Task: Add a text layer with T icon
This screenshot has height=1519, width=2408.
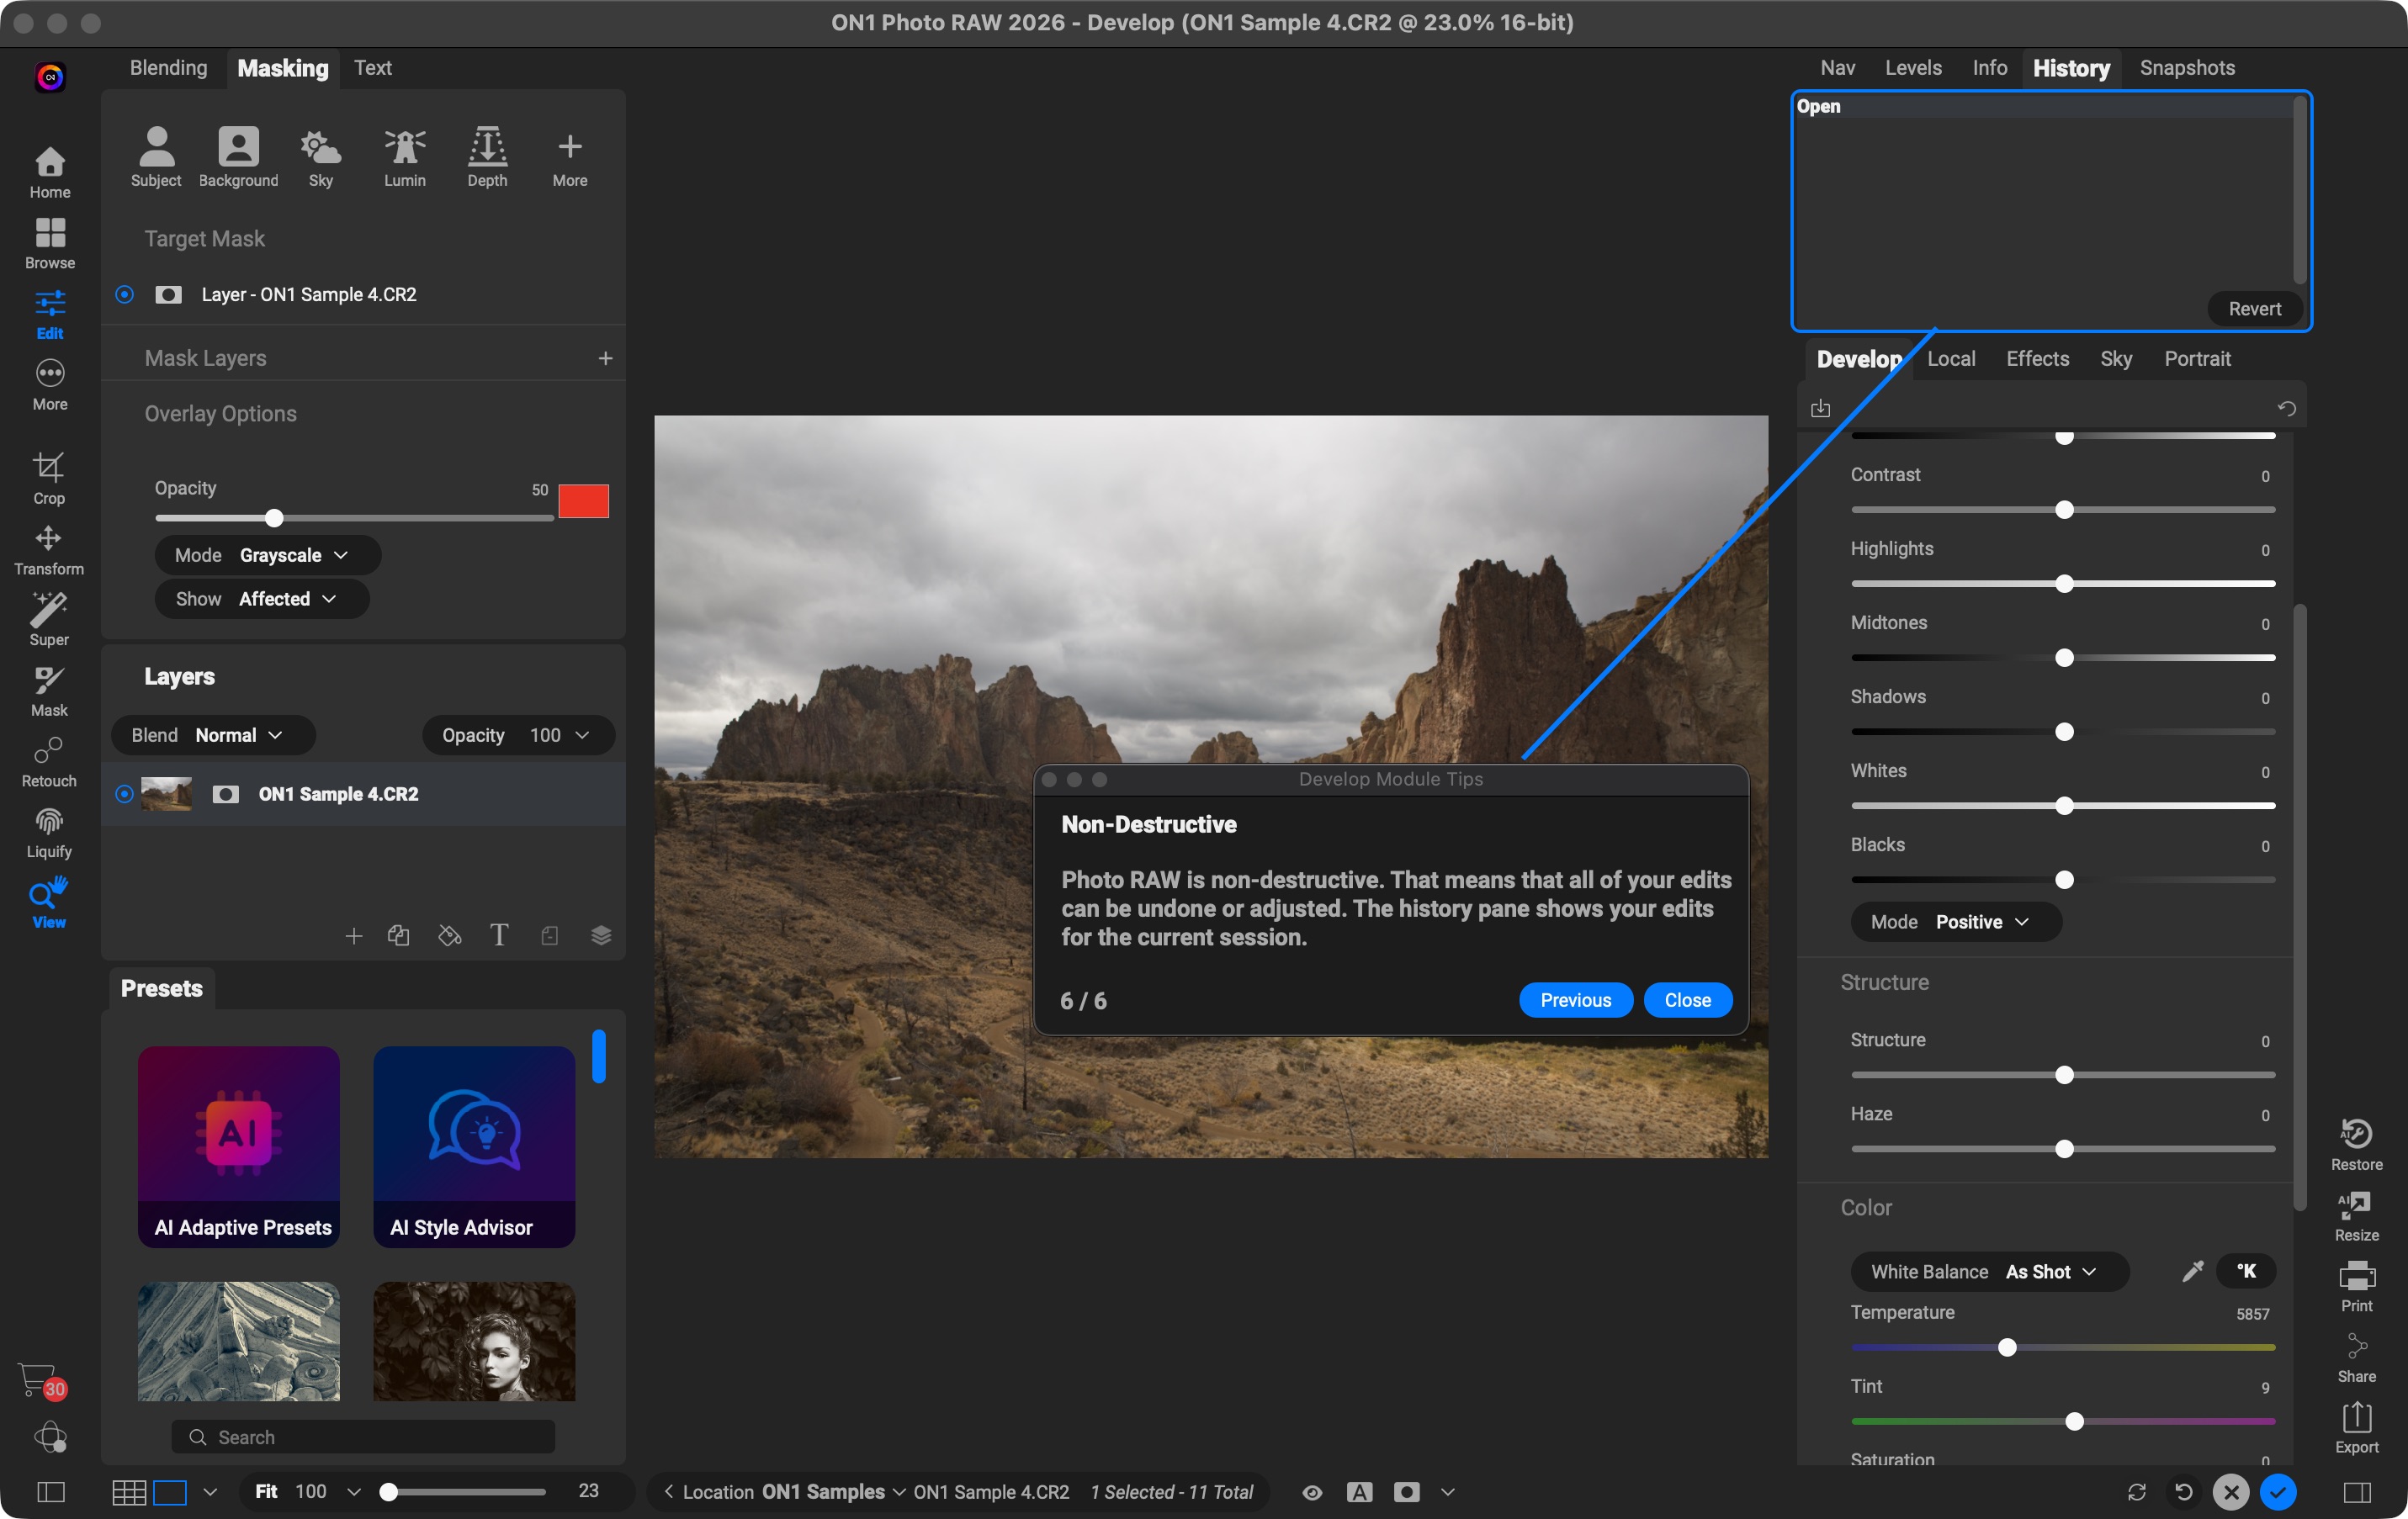Action: point(498,935)
